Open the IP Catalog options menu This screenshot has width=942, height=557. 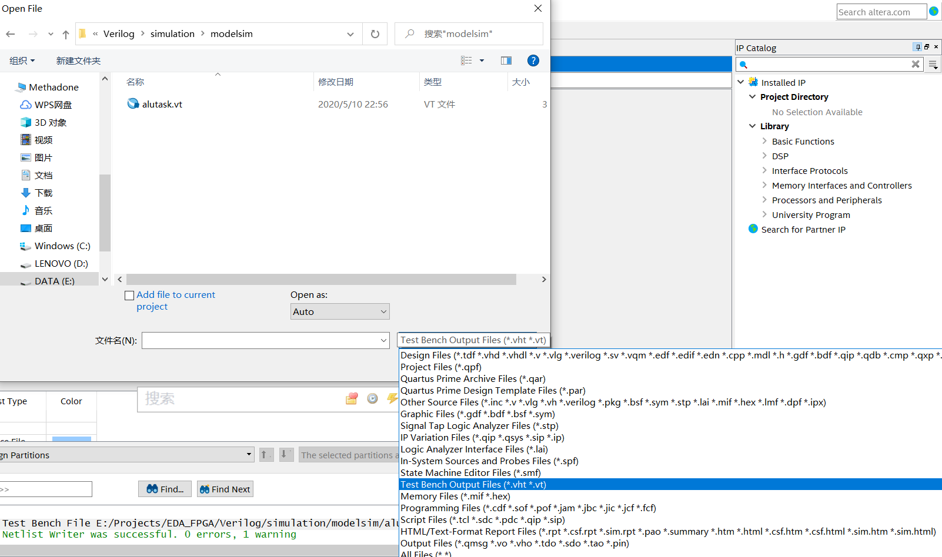934,65
